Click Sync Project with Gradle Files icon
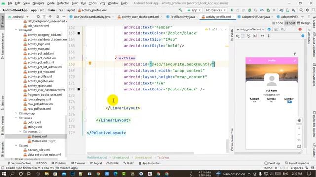The image size is (316, 177). [281, 10]
